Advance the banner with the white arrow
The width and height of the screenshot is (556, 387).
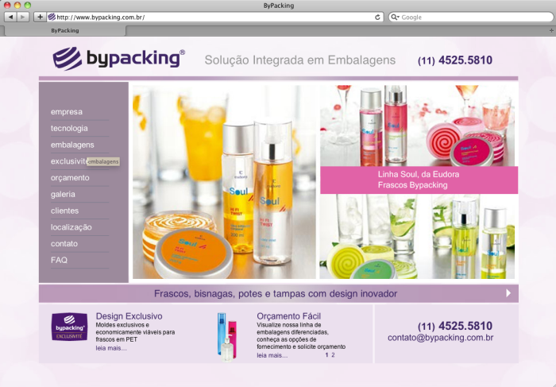508,293
